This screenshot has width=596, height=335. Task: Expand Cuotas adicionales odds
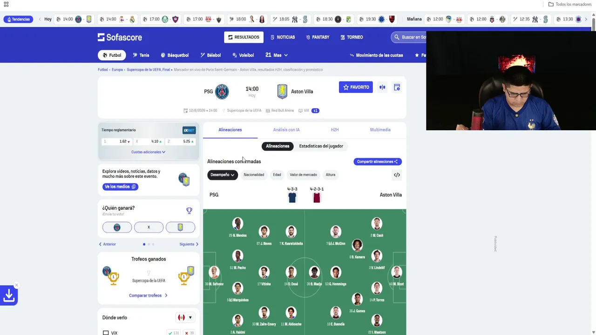pyautogui.click(x=148, y=152)
